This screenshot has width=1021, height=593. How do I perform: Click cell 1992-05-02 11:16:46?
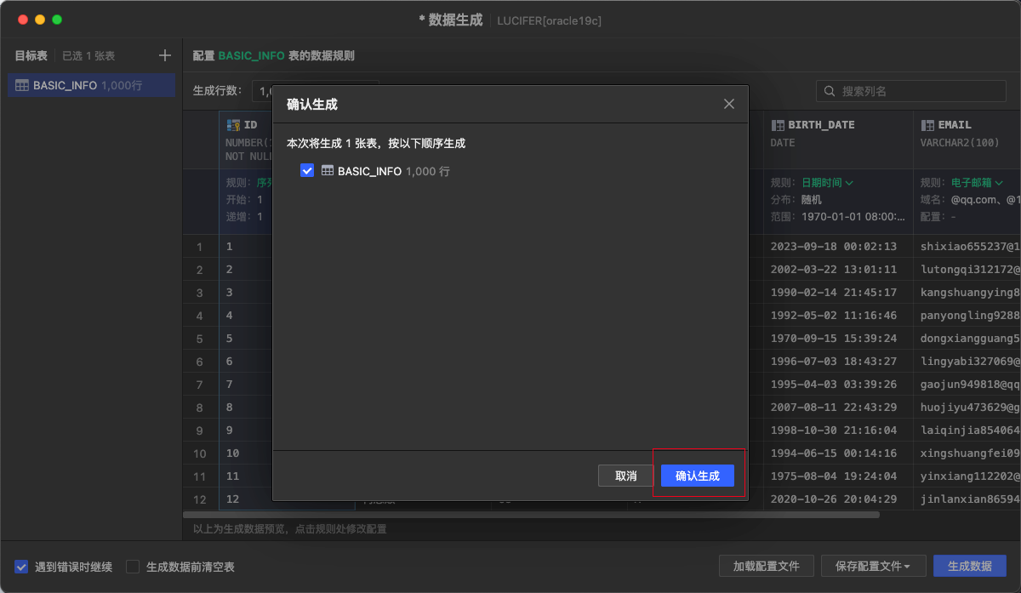838,316
